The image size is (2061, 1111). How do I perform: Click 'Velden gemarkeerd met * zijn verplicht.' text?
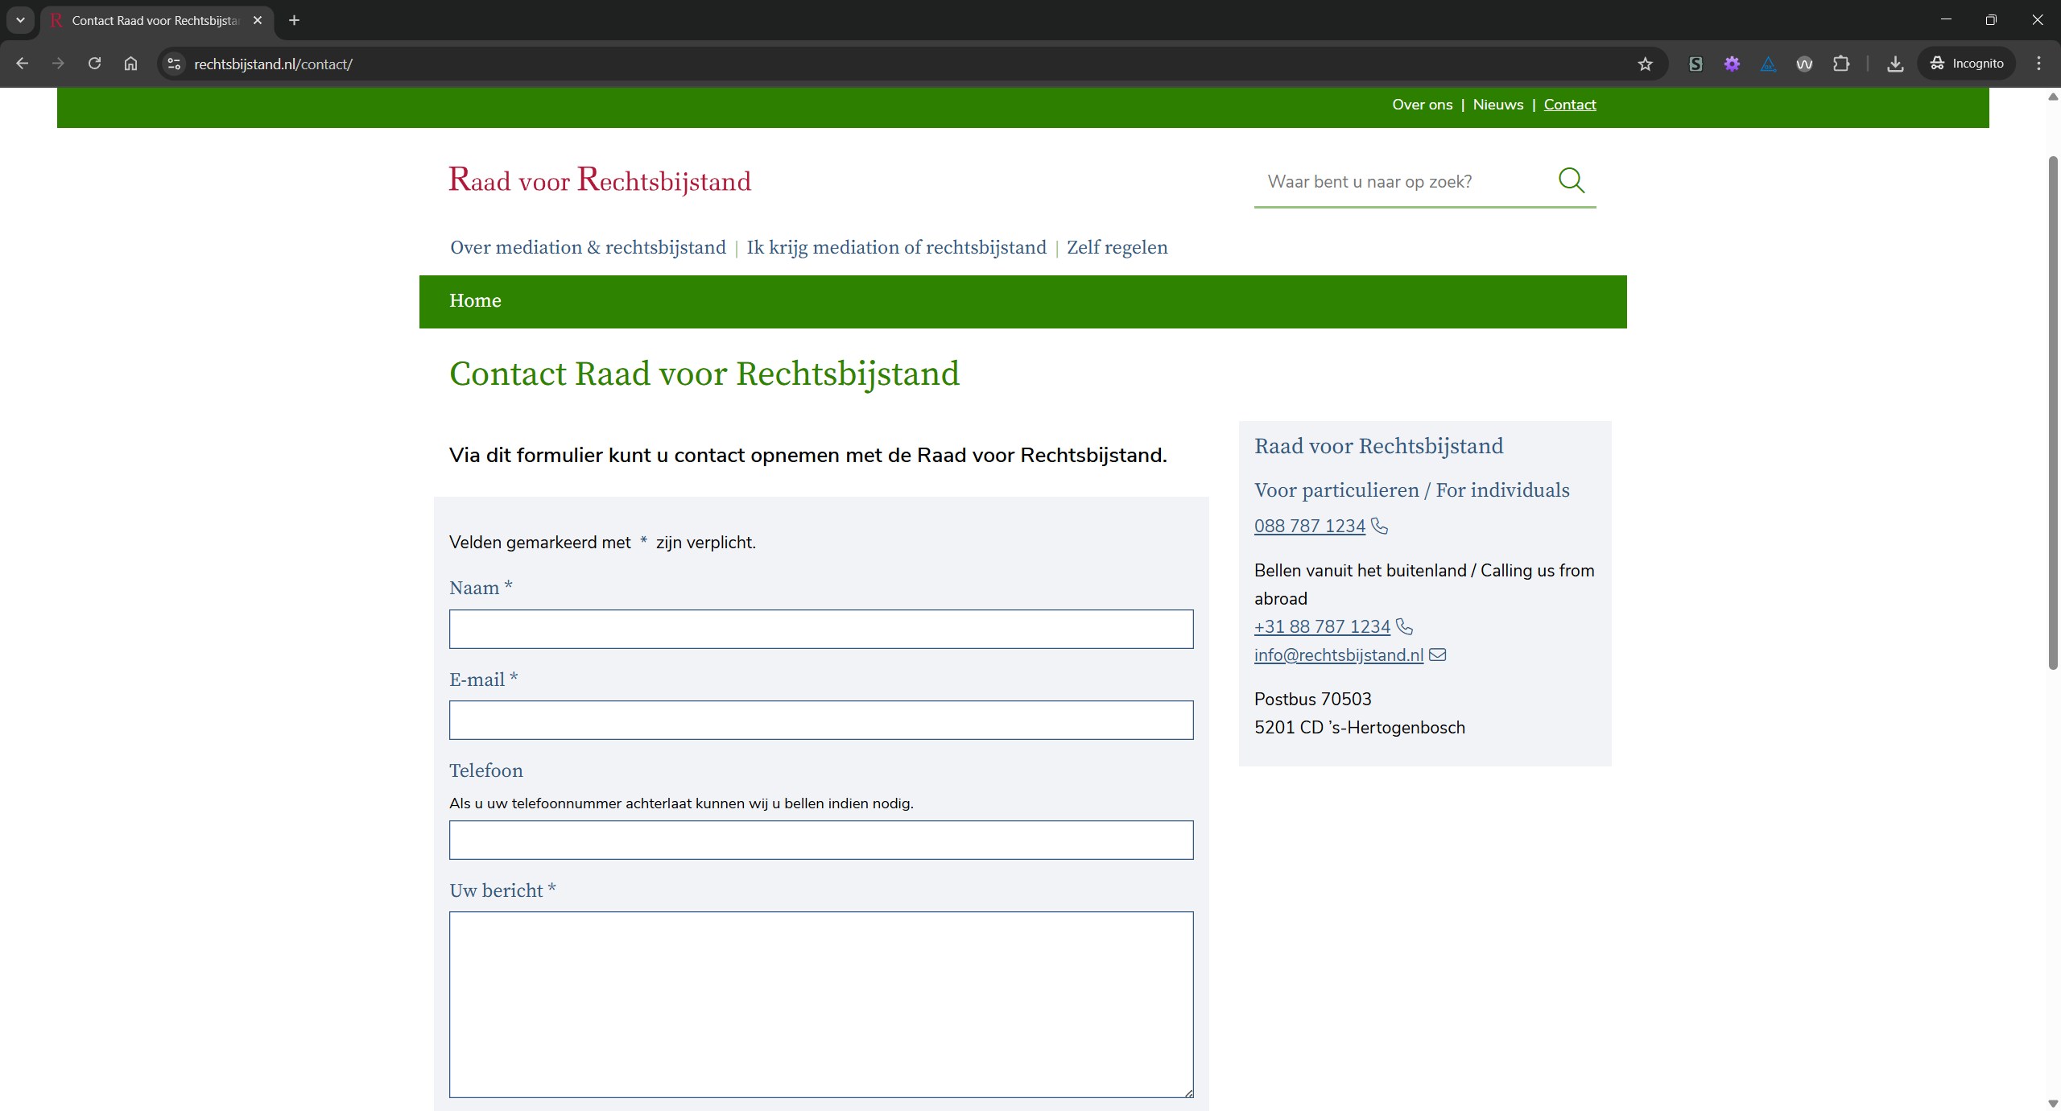click(x=602, y=543)
